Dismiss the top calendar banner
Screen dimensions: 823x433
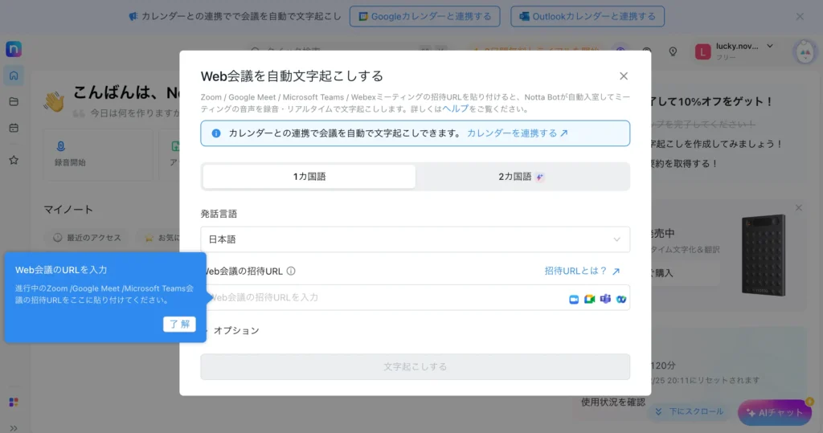pos(800,16)
